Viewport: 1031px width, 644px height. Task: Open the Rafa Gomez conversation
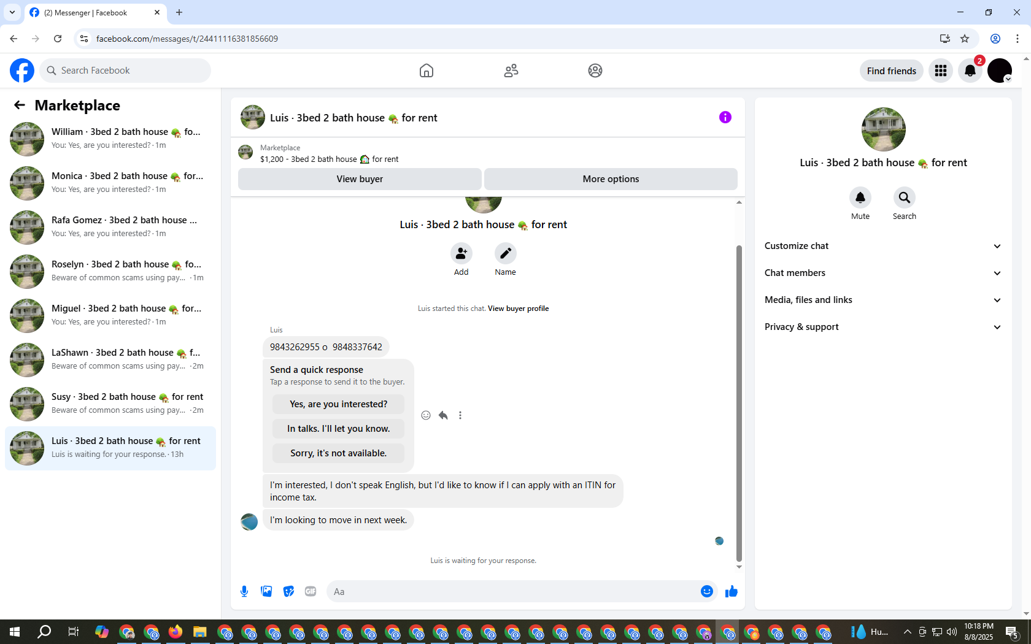110,228
